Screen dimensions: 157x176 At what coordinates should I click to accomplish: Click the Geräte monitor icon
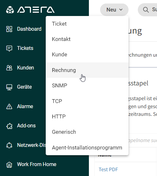pyautogui.click(x=9, y=87)
